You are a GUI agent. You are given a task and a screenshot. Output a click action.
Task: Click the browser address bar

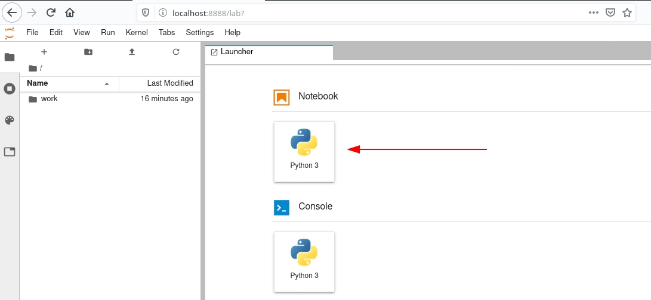click(x=358, y=12)
